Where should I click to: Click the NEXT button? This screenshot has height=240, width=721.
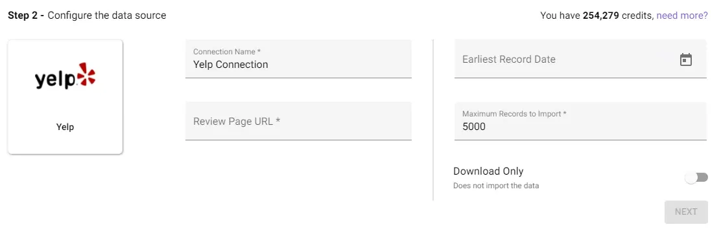pyautogui.click(x=686, y=212)
